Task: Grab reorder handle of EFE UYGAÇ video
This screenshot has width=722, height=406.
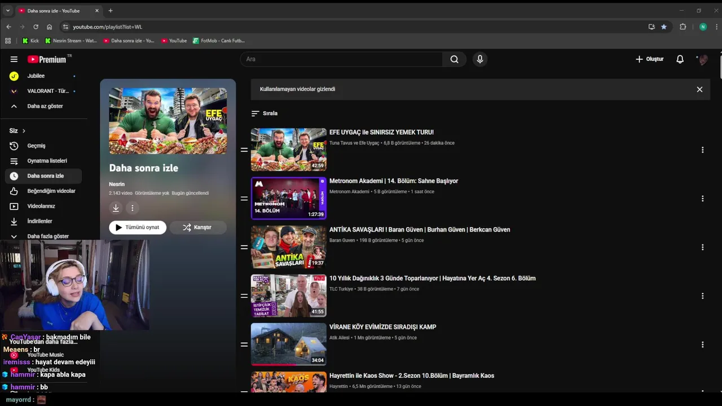Action: 244,150
